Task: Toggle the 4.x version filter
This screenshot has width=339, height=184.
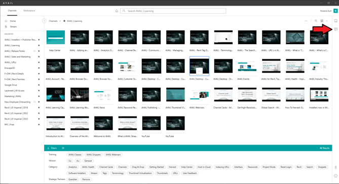Action: (78, 161)
